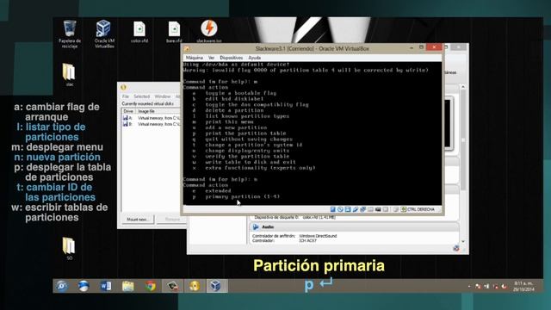Click the show hidden icons arrow in system tray
551x310 pixels.
[x=469, y=287]
